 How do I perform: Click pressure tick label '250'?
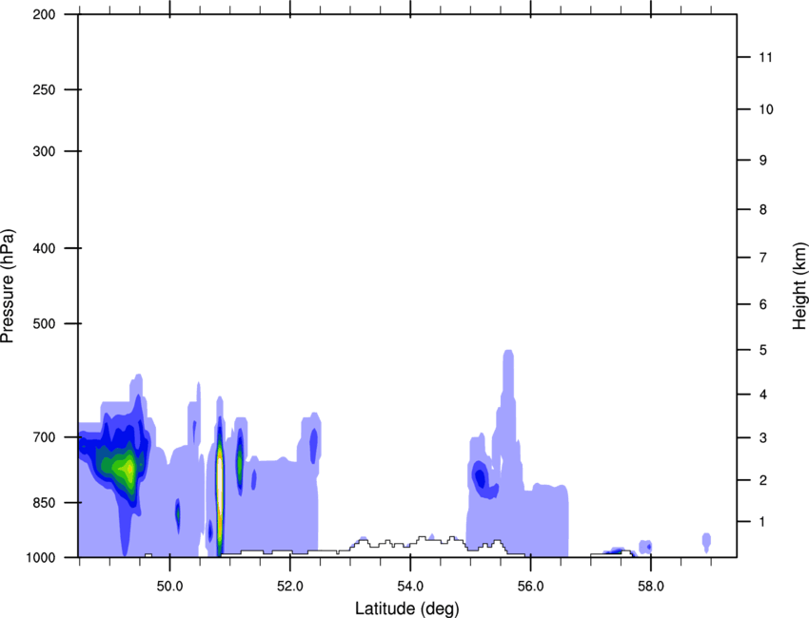pos(44,89)
